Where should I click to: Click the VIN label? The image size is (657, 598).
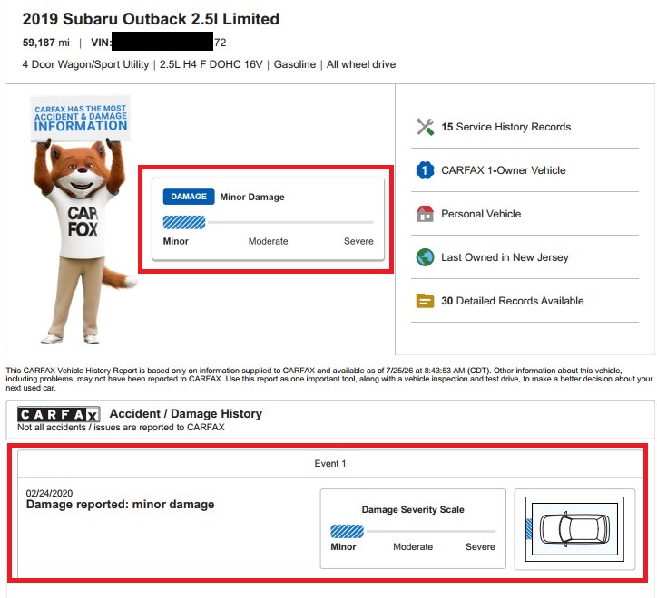pos(101,43)
